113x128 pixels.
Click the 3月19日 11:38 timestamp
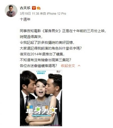29,14
